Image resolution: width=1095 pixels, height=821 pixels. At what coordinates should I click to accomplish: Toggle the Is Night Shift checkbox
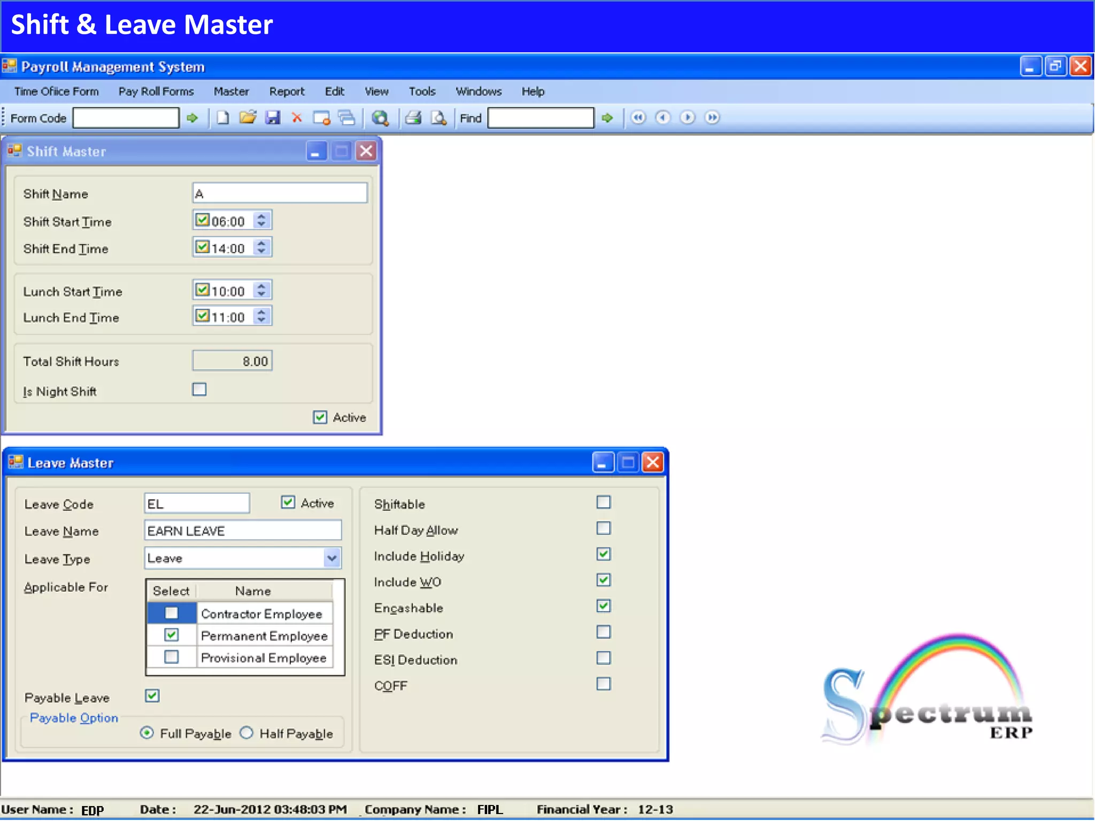pyautogui.click(x=199, y=390)
